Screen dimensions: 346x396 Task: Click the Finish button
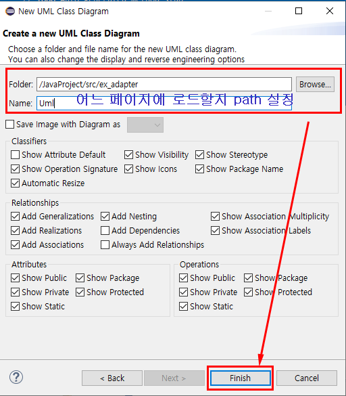tap(240, 378)
